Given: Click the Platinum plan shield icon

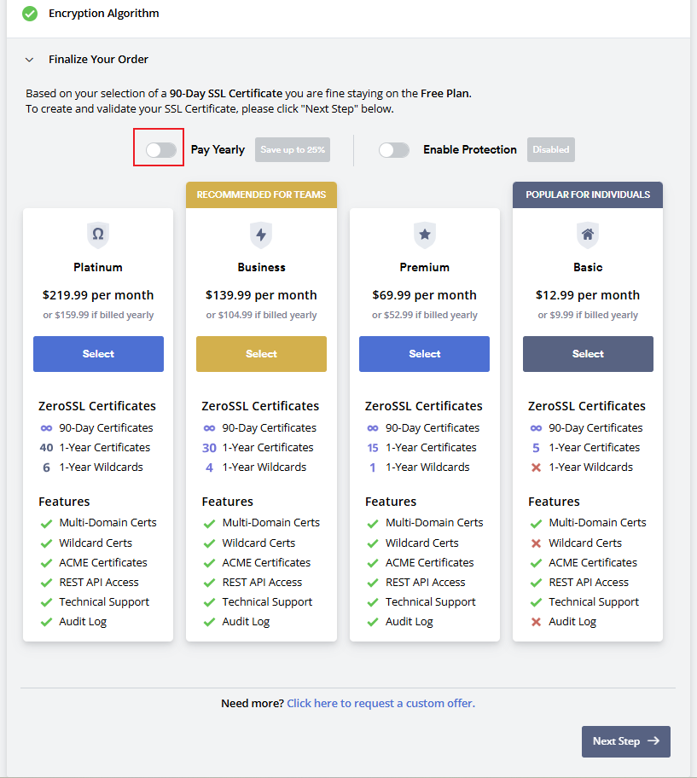Looking at the screenshot, I should [98, 234].
